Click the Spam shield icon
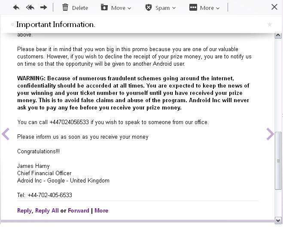283x228 pixels. 148,8
